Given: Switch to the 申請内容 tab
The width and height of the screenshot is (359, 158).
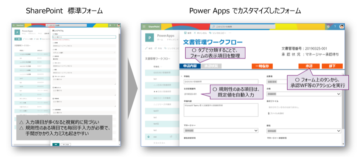Looking at the screenshot, I should point(190,66).
